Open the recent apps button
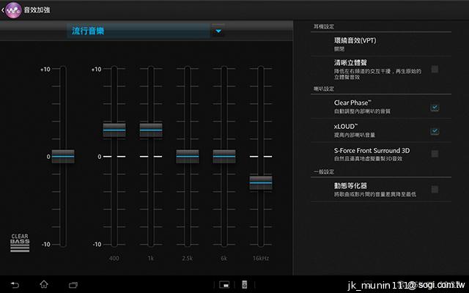The width and height of the screenshot is (469, 293). point(73,285)
